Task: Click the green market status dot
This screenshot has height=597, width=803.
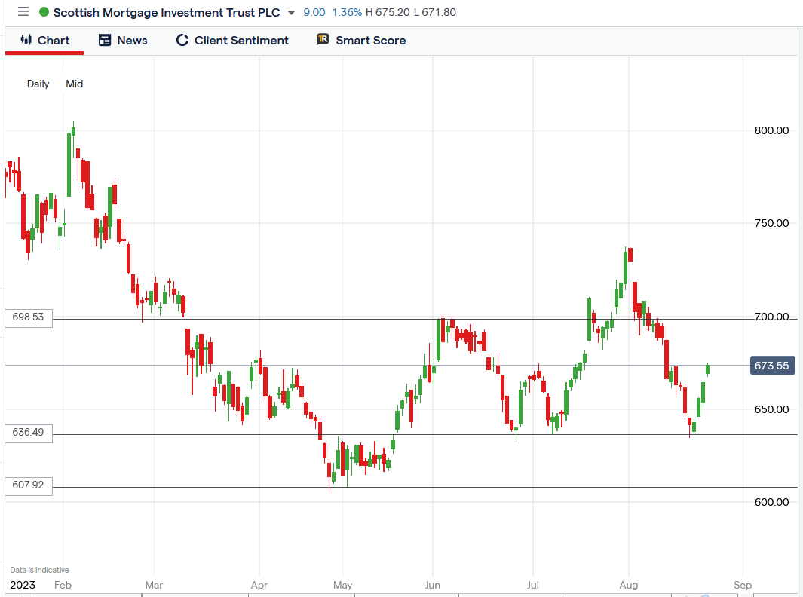Action: point(44,12)
